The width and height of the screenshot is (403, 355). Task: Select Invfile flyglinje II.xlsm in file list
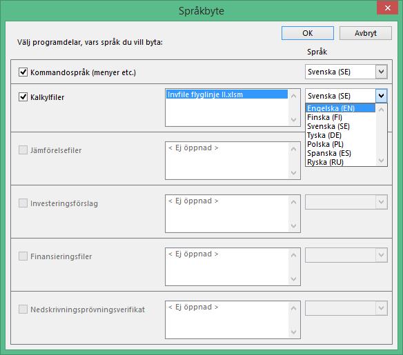pyautogui.click(x=227, y=94)
